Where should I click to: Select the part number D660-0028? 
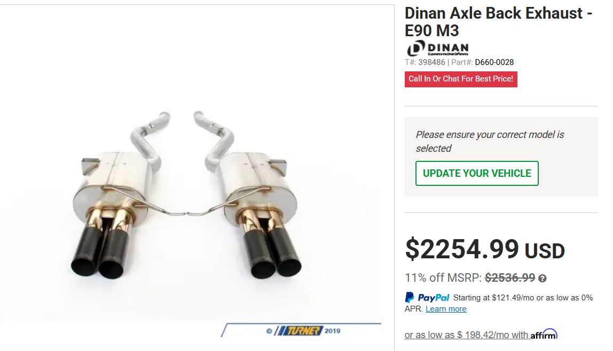(x=494, y=62)
